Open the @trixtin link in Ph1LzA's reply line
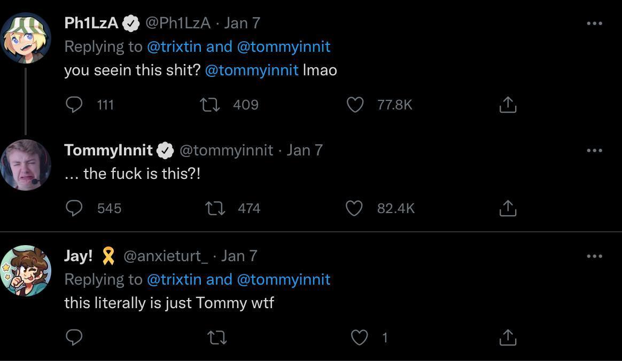This screenshot has width=622, height=361. (x=174, y=47)
